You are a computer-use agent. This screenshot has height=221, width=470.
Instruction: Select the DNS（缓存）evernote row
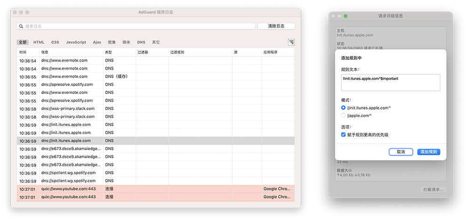[x=156, y=77]
